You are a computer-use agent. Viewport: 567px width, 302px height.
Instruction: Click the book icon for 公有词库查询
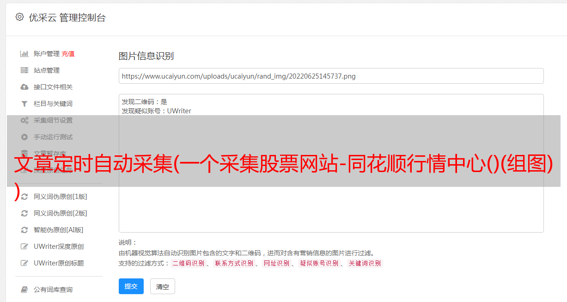point(24,290)
